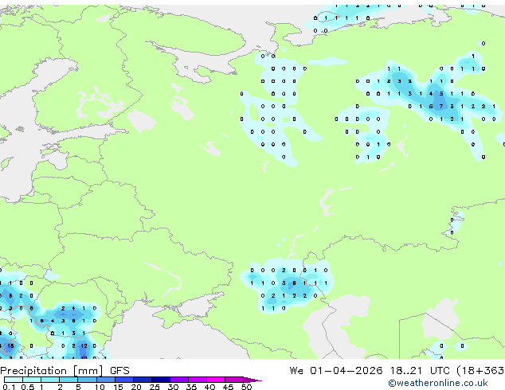The width and height of the screenshot is (505, 390).
Task: Select the 30–35 mm purple legend box
Action: click(x=178, y=380)
